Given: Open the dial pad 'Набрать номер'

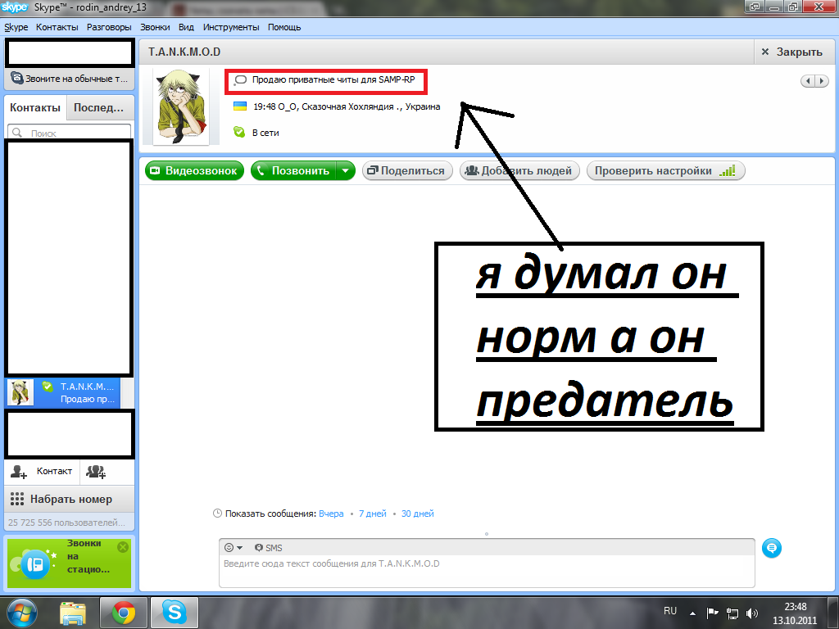Looking at the screenshot, I should tap(60, 499).
